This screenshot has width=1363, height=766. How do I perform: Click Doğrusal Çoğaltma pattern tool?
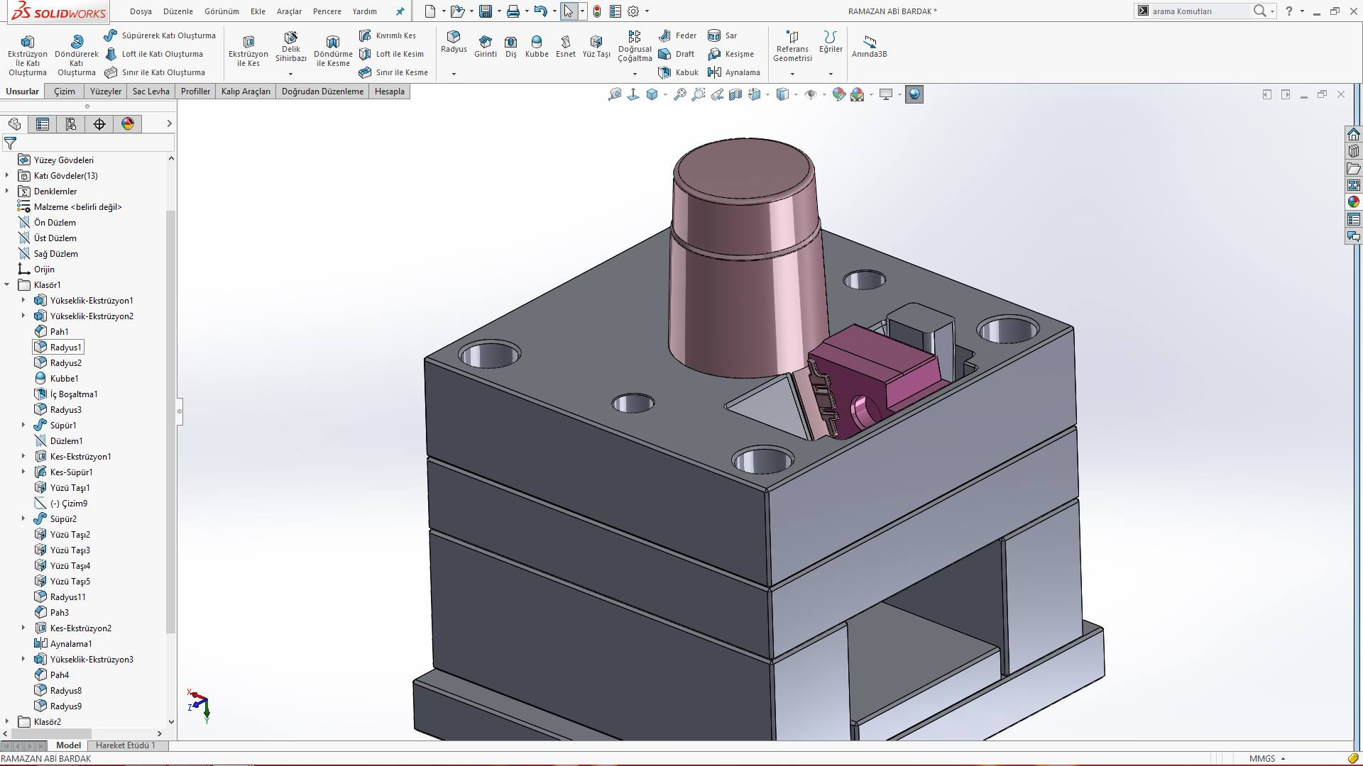click(635, 46)
